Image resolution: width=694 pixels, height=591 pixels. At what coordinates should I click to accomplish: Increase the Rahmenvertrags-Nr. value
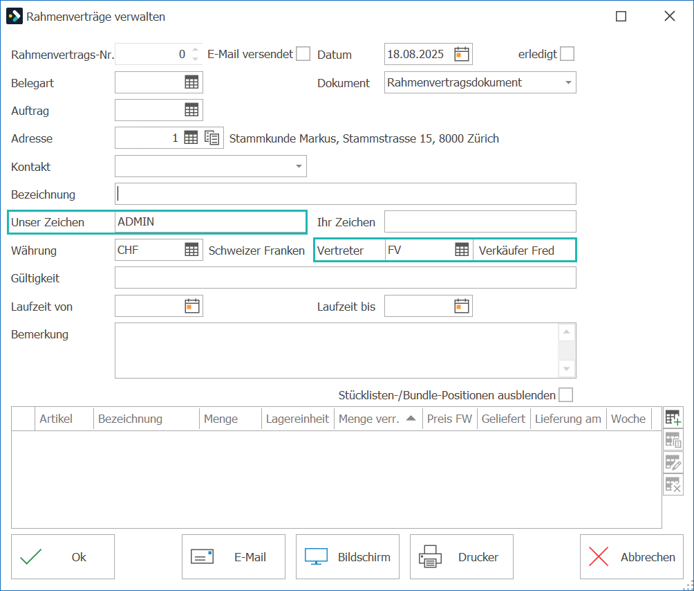tap(195, 50)
